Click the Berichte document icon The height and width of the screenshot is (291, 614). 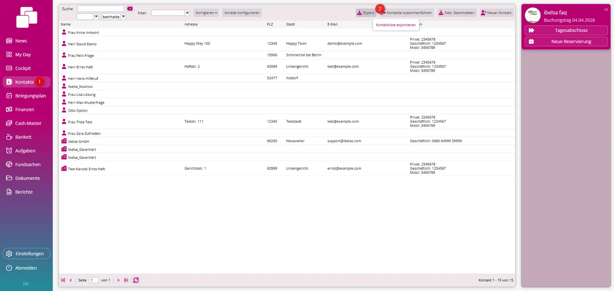coord(9,192)
